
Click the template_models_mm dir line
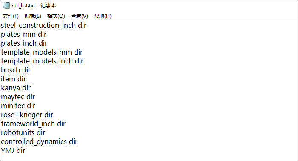42,52
